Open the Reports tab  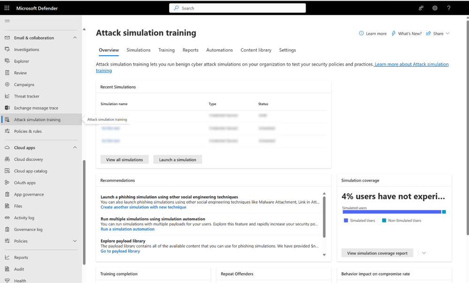click(191, 50)
